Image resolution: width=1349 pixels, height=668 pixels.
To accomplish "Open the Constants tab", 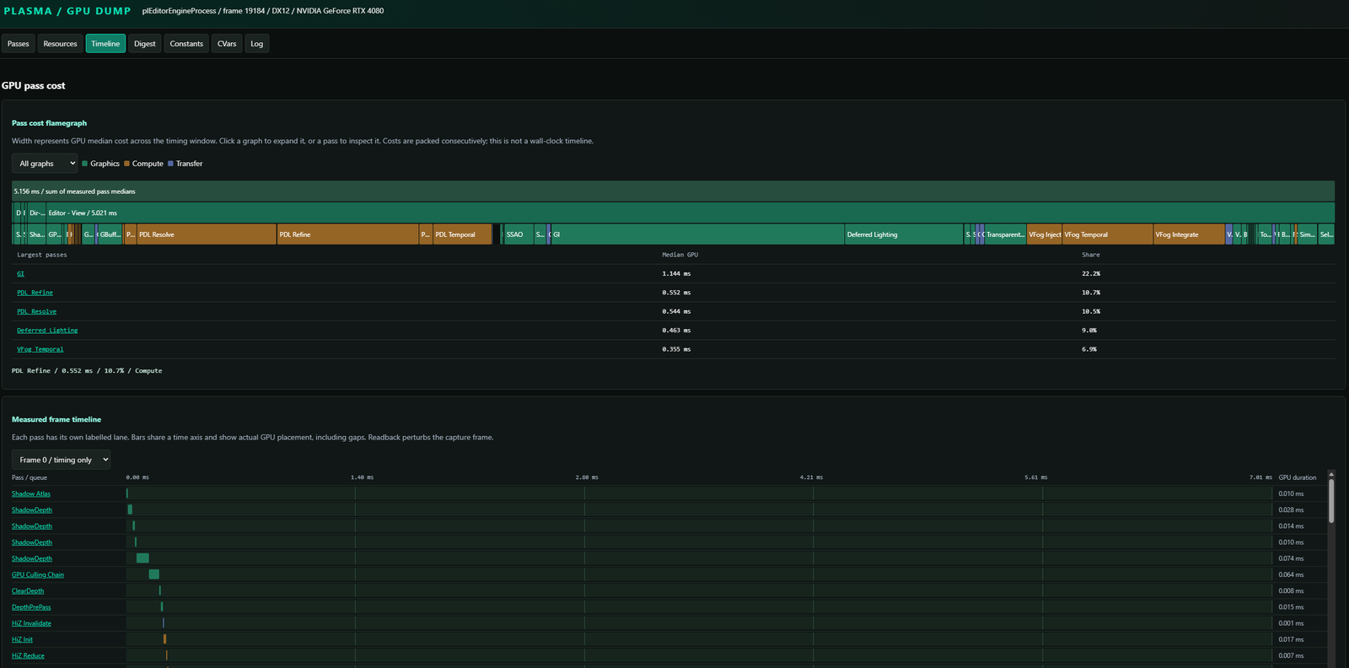I will [186, 44].
